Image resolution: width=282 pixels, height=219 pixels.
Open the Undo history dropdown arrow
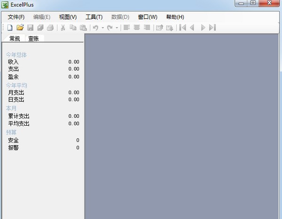[102, 28]
